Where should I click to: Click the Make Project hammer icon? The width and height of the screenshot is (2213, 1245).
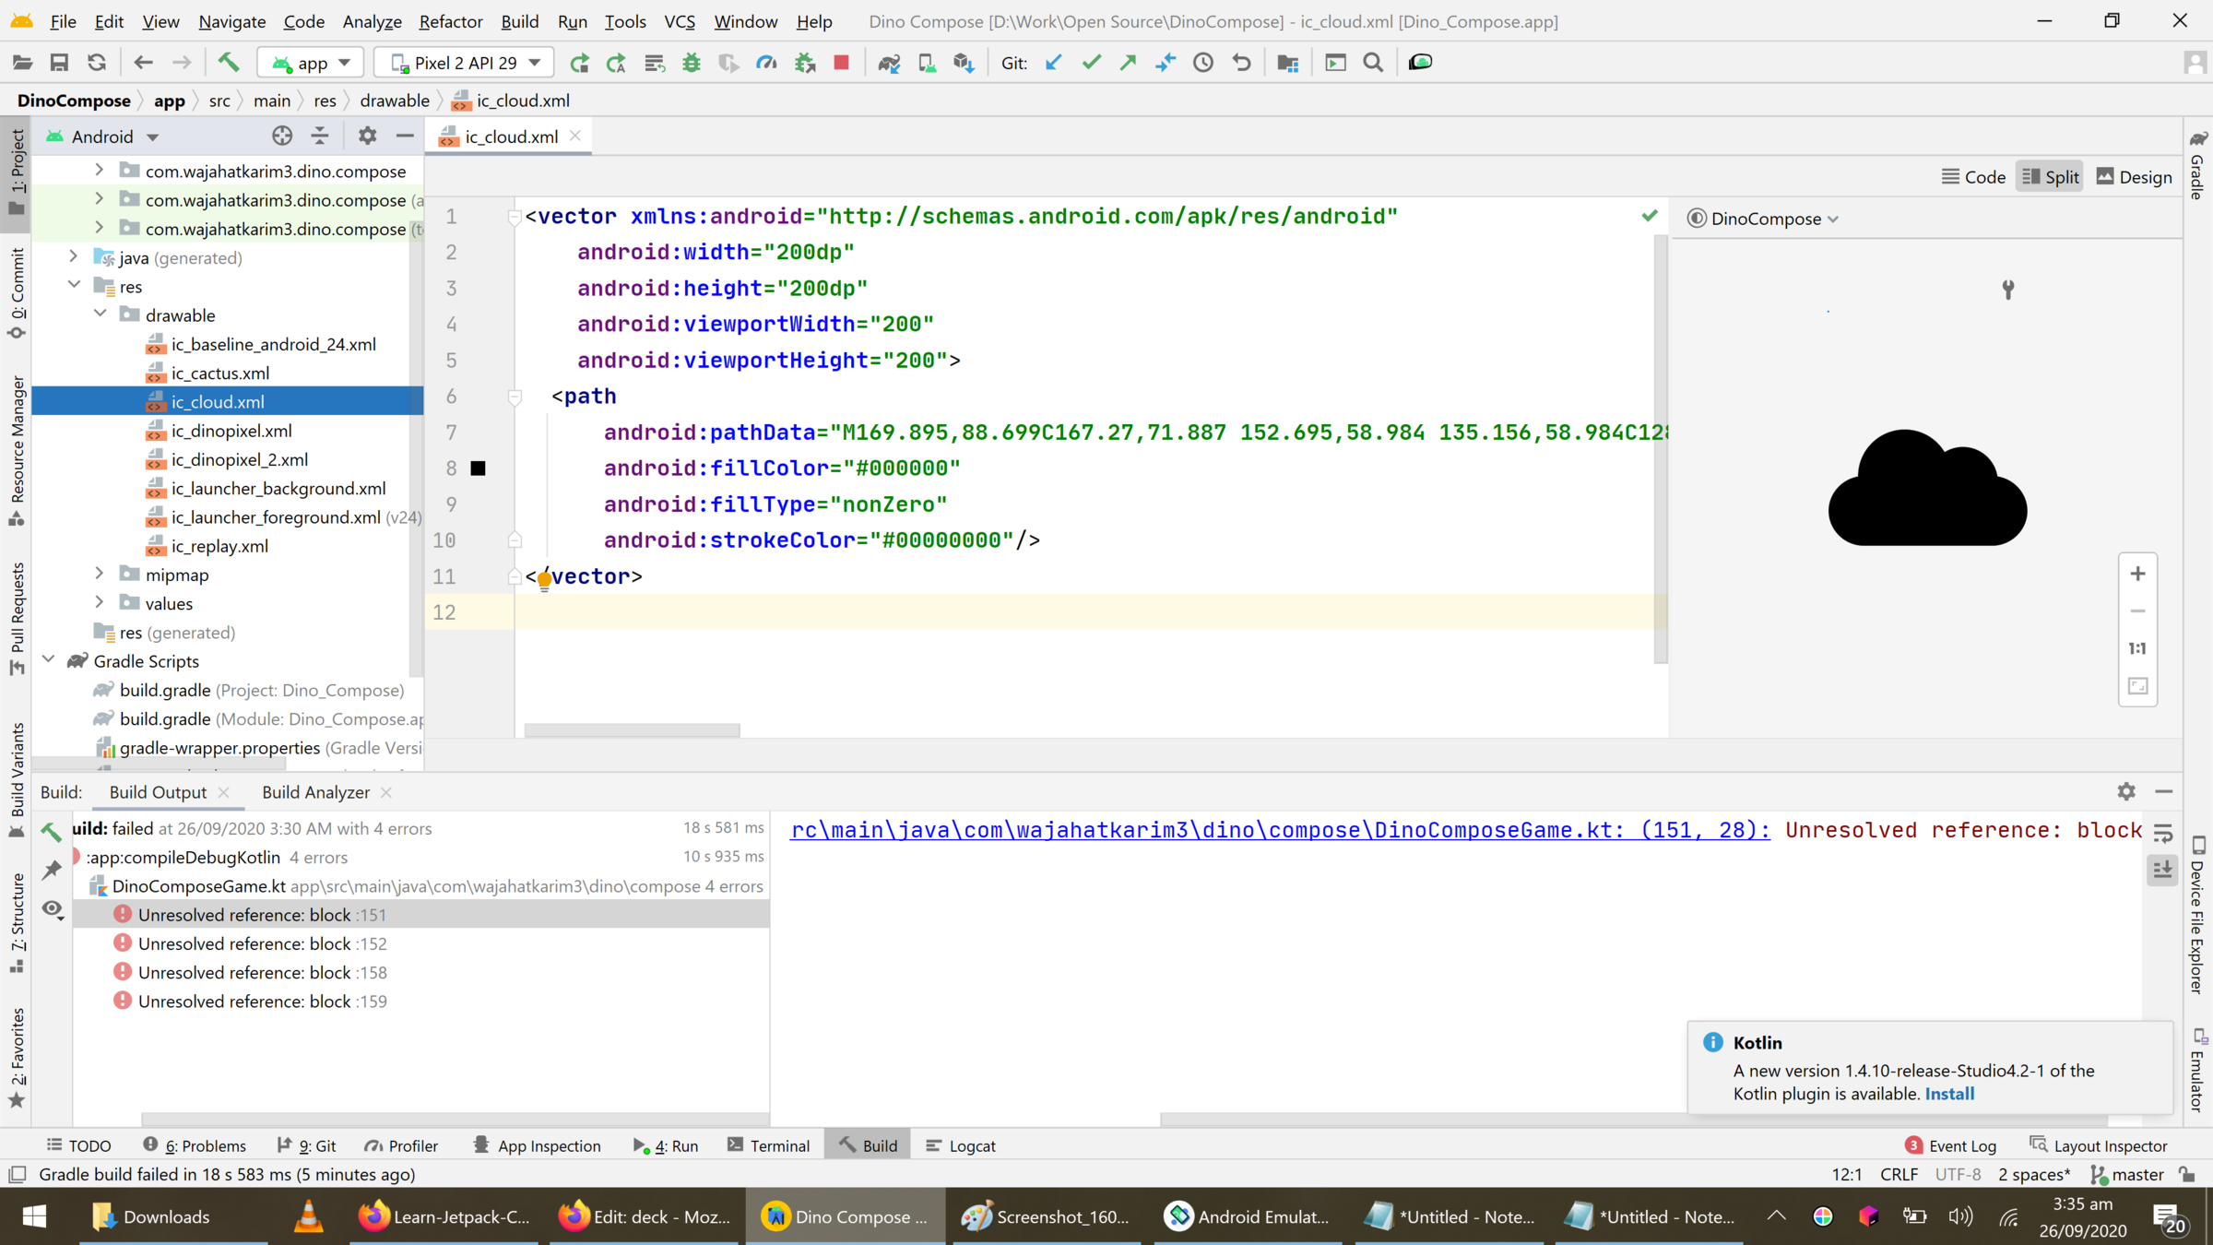pyautogui.click(x=228, y=62)
